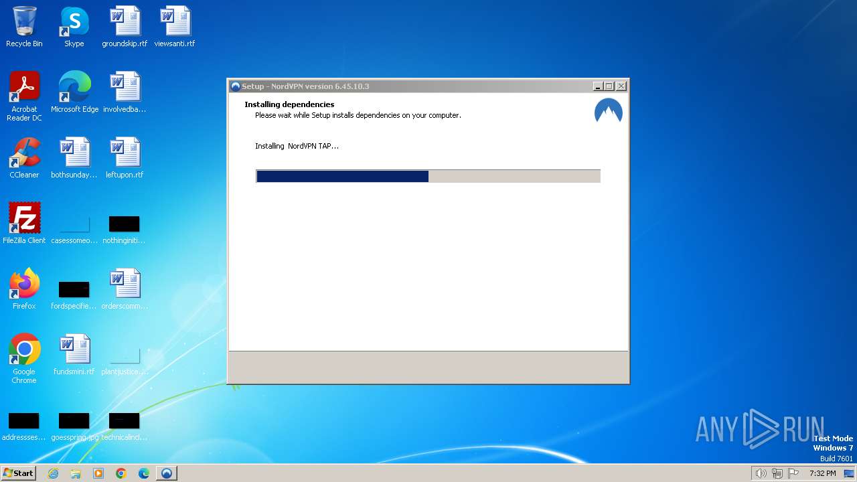Select the addressses... file icon

(x=24, y=426)
